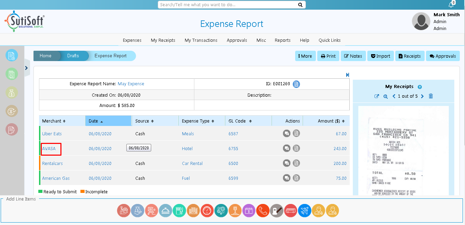
Task: Add a telephone expense line item
Action: pyautogui.click(x=263, y=210)
